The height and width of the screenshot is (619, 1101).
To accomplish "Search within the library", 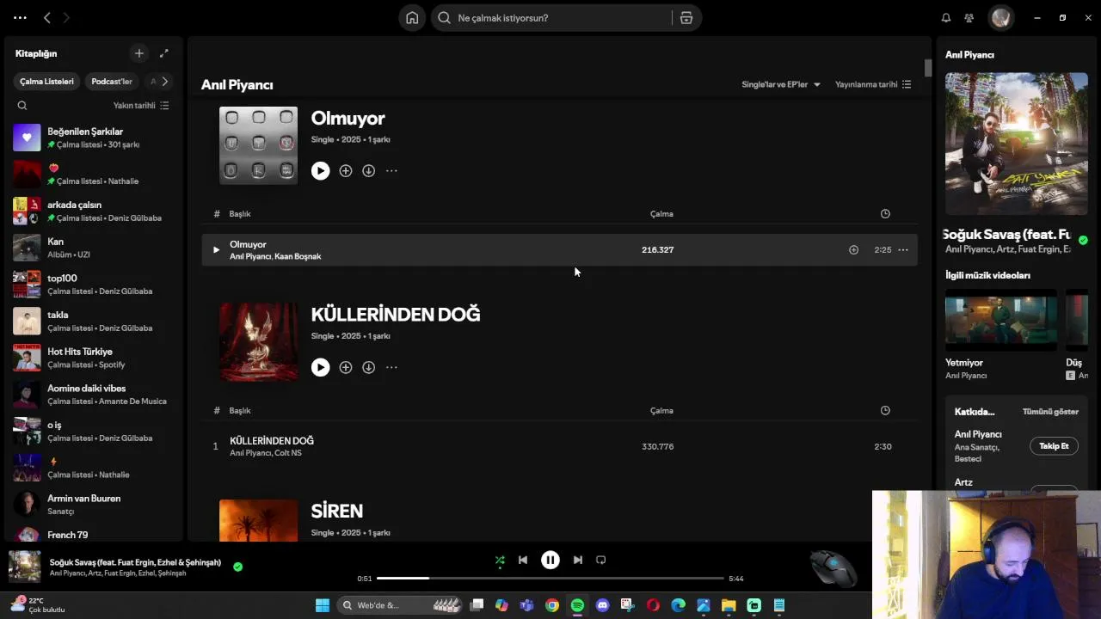I will 22,106.
